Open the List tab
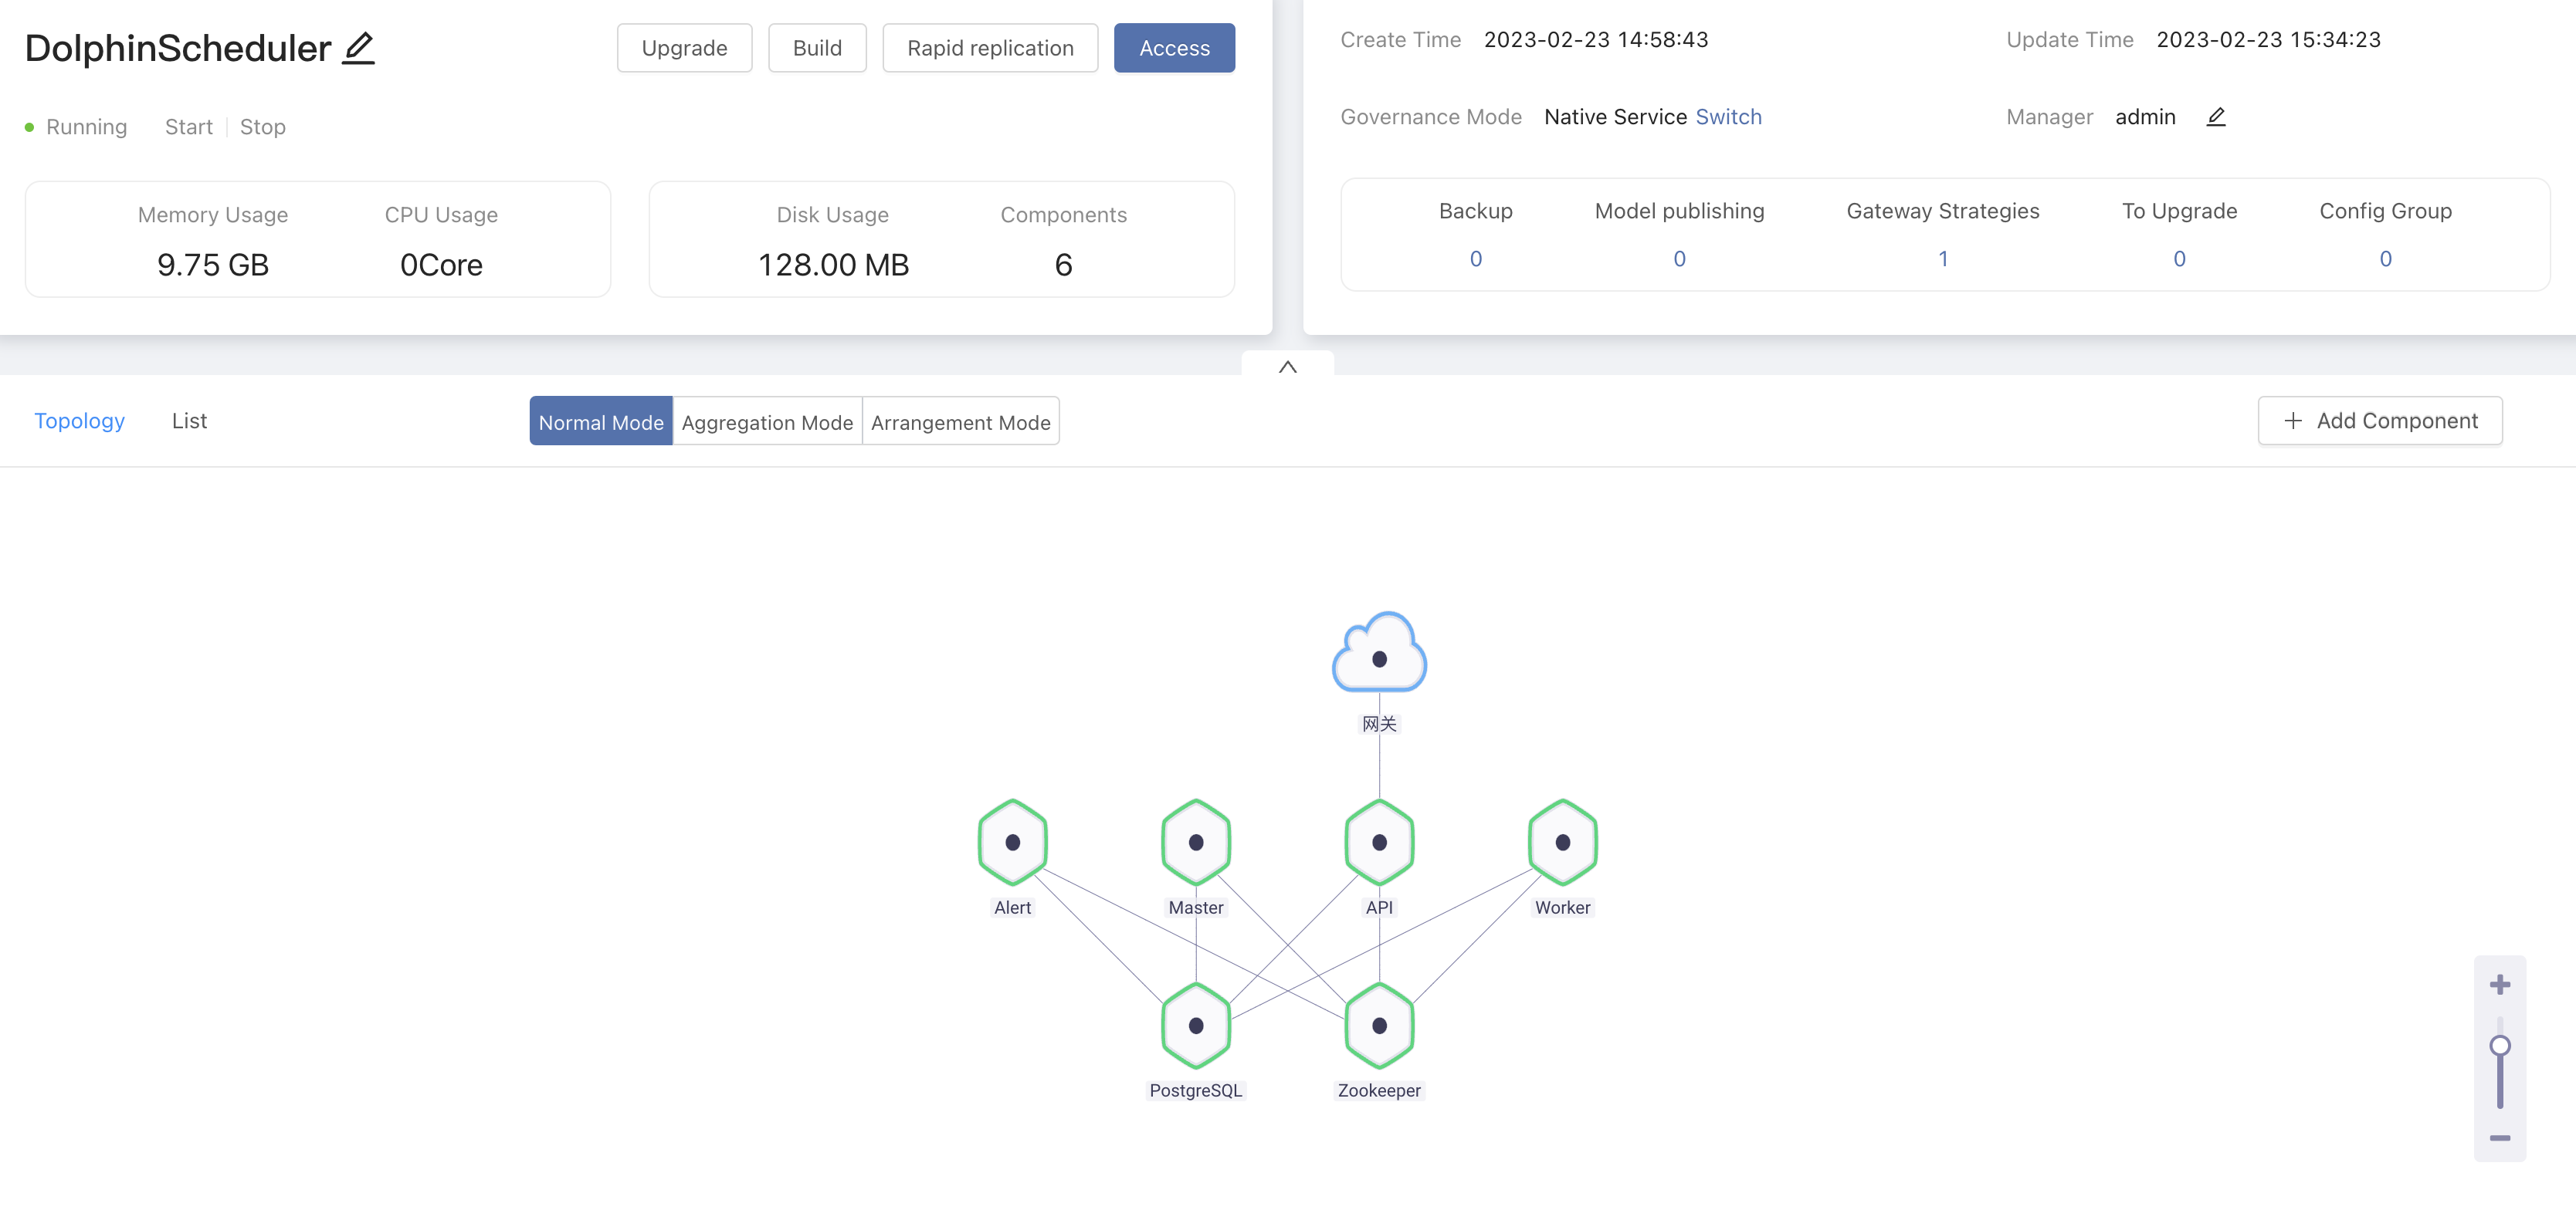This screenshot has height=1227, width=2576. tap(189, 421)
